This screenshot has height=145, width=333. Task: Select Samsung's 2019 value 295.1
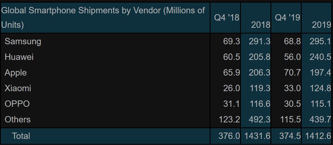click(x=320, y=41)
